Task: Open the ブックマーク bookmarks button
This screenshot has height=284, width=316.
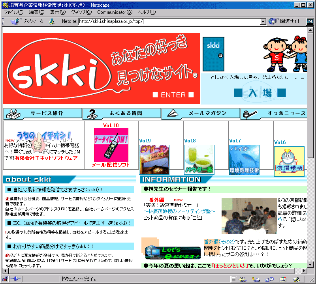Action: pyautogui.click(x=27, y=21)
